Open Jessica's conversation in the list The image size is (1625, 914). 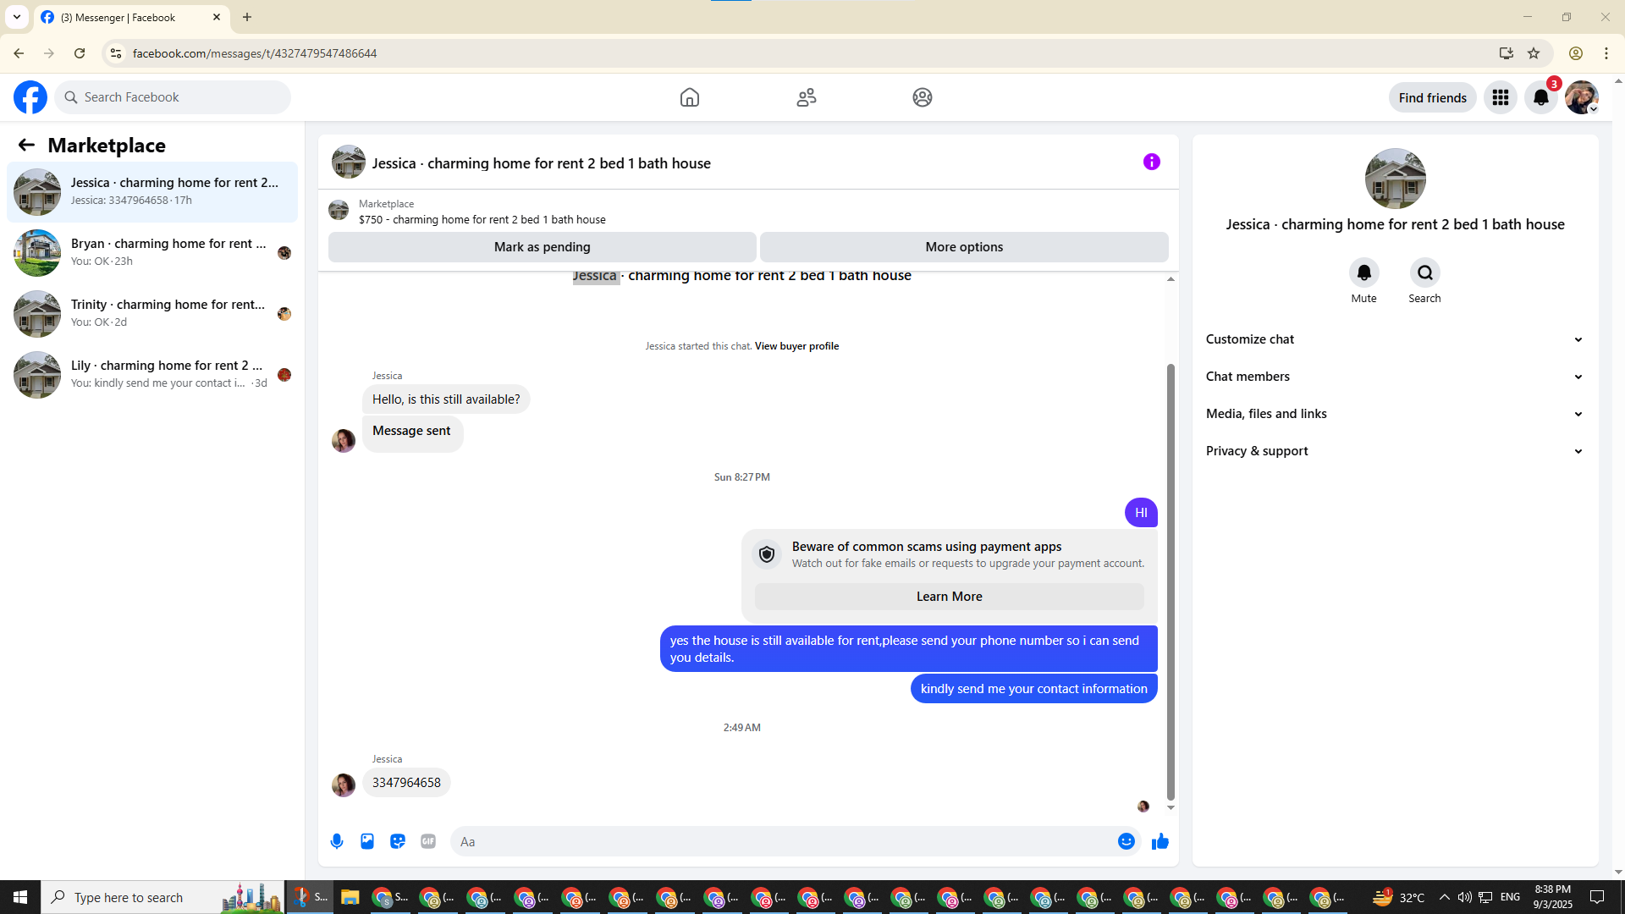152,192
